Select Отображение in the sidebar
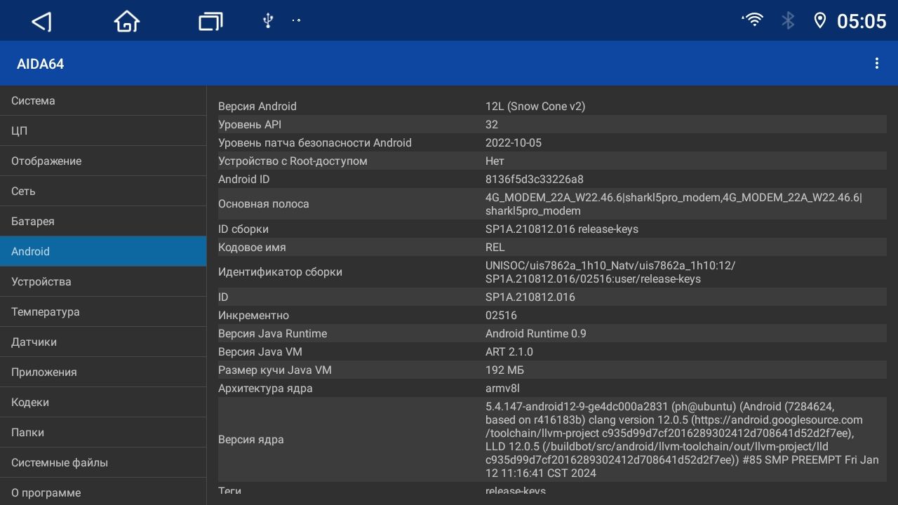 coord(103,161)
